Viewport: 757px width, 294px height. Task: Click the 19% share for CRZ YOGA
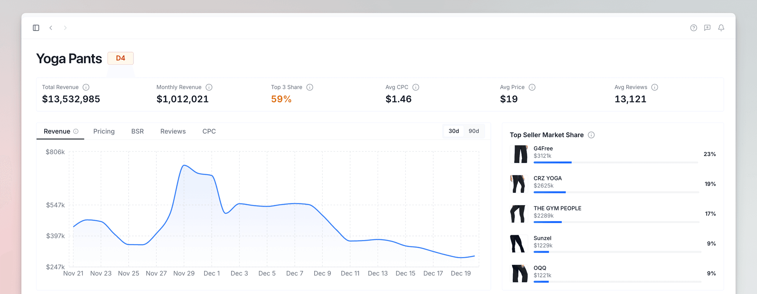pyautogui.click(x=710, y=184)
